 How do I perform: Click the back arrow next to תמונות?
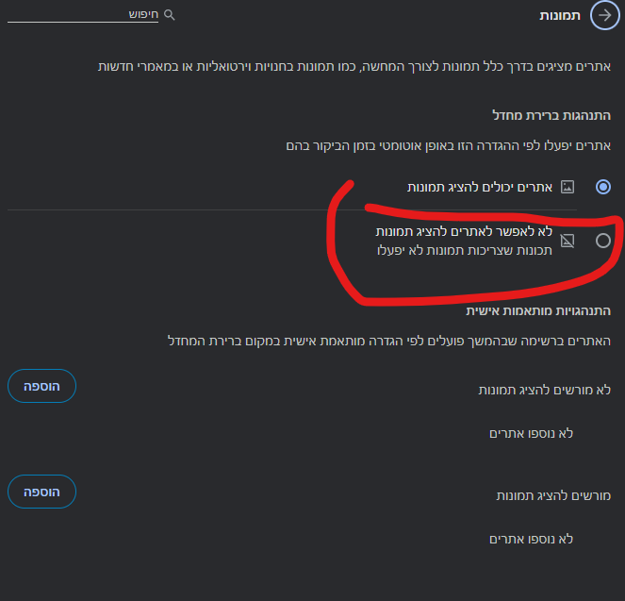(603, 16)
